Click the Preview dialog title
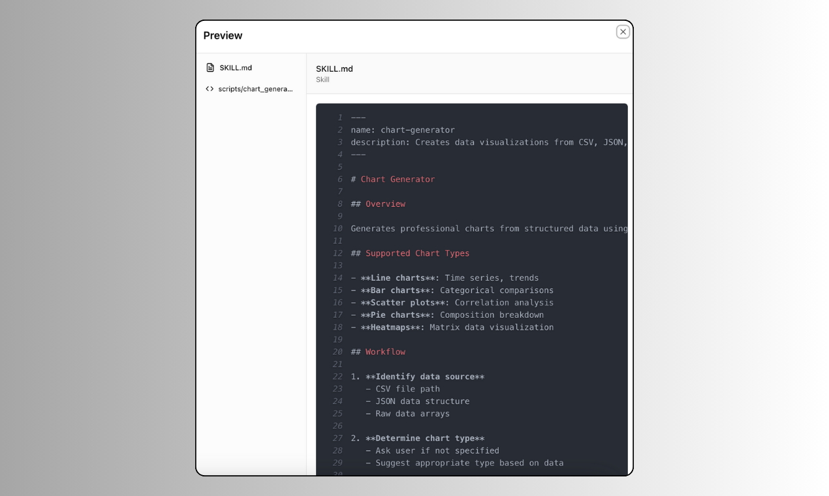The width and height of the screenshot is (829, 496). (x=223, y=35)
